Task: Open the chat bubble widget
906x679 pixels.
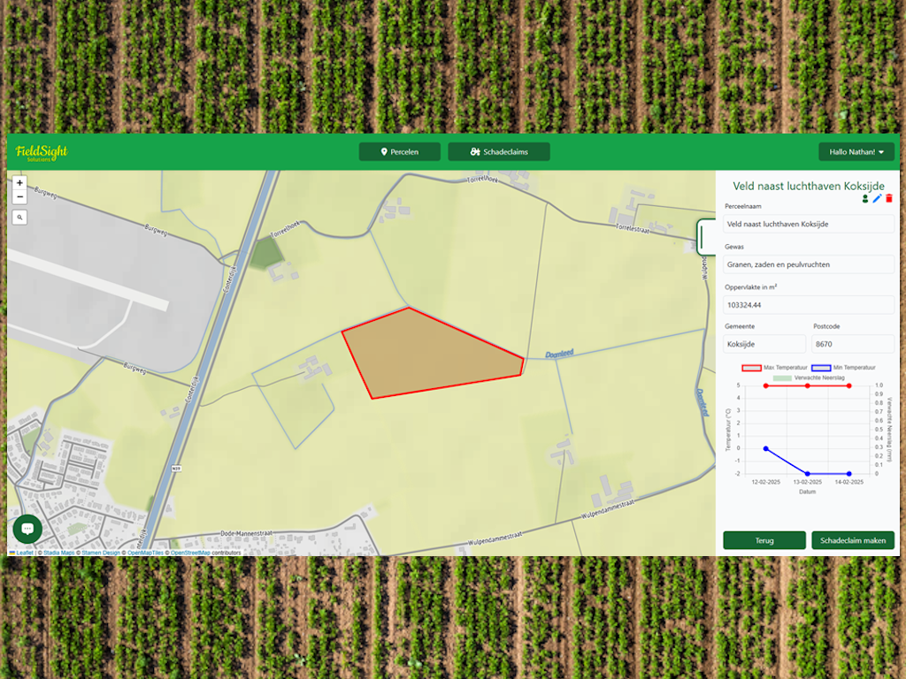Action: [27, 529]
